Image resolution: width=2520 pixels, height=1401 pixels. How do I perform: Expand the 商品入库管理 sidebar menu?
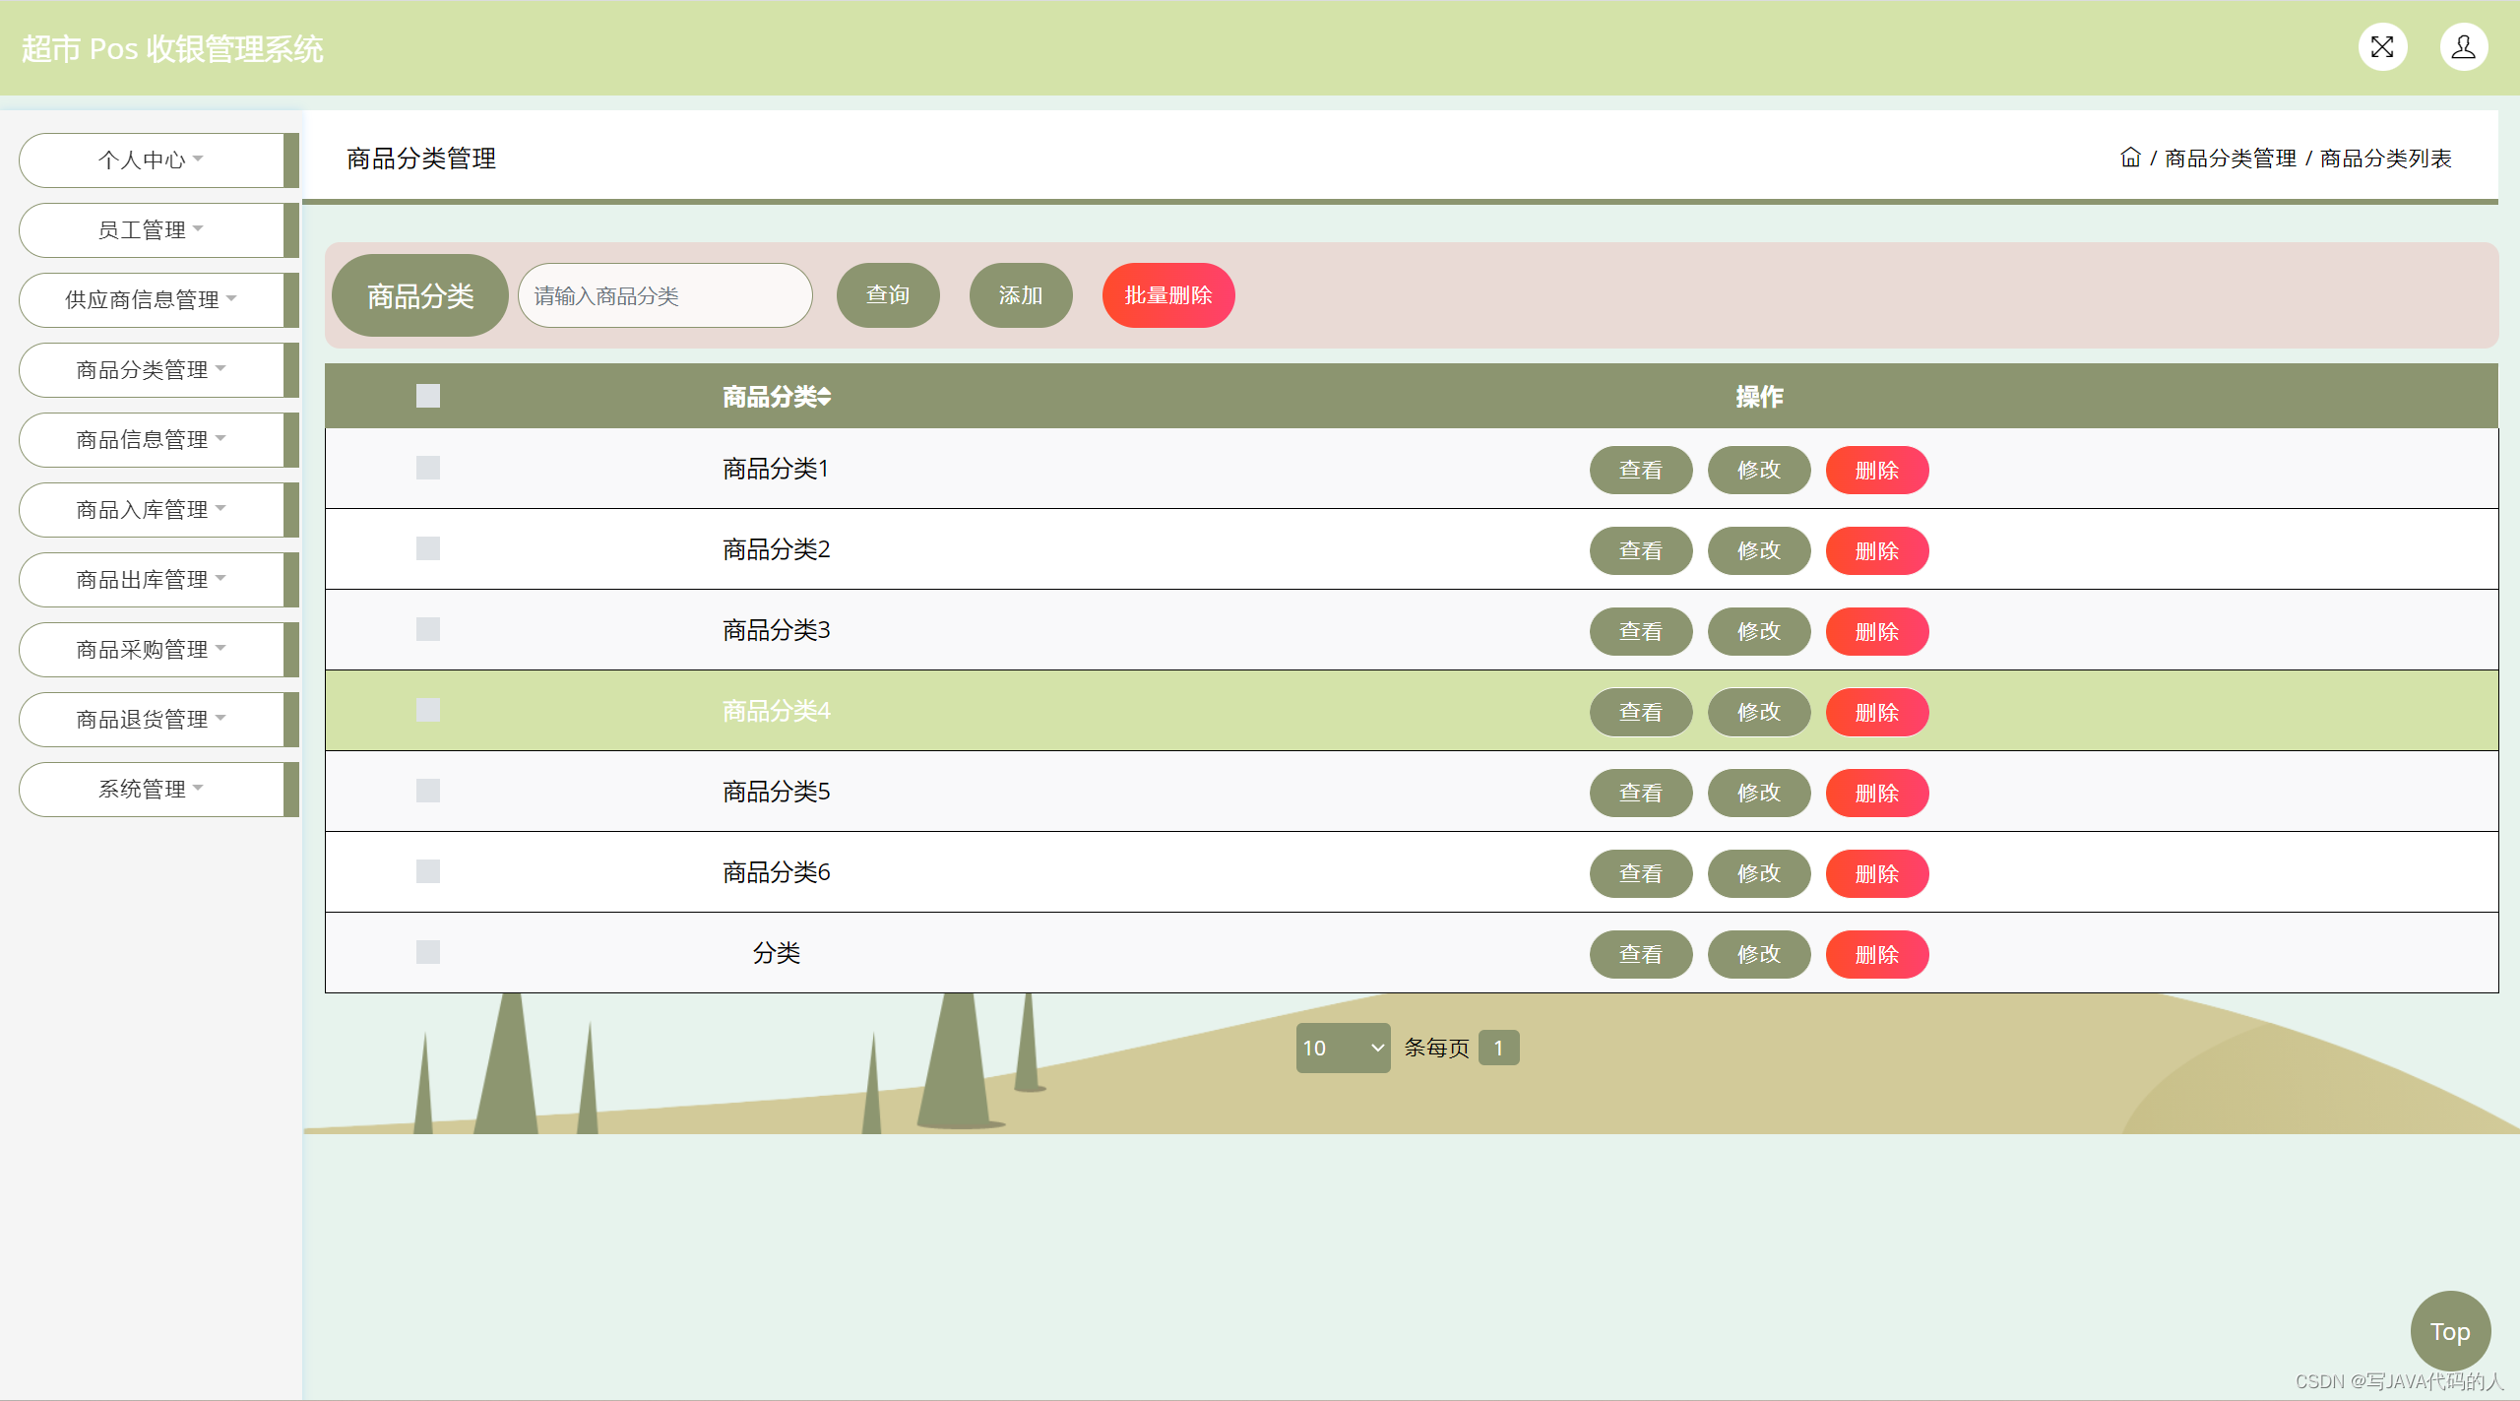[x=152, y=509]
